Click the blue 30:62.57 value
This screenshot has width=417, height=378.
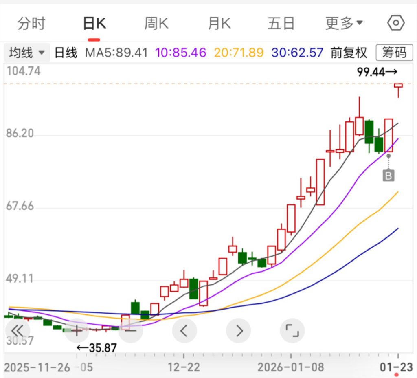(297, 53)
